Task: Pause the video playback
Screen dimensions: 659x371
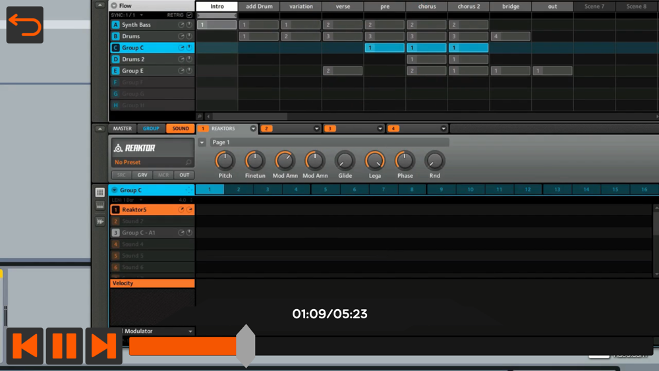Action: (x=64, y=346)
